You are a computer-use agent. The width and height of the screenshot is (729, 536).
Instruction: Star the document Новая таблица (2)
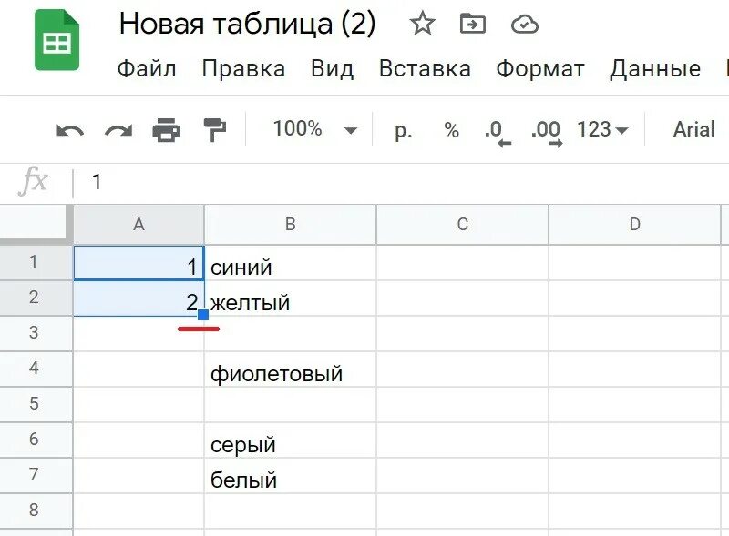click(x=422, y=25)
